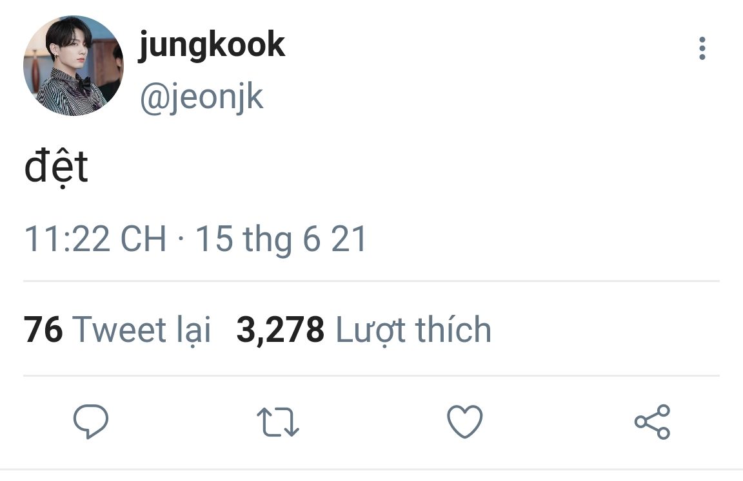The width and height of the screenshot is (743, 481).
Task: Open the reply speech bubble icon
Action: click(x=91, y=421)
